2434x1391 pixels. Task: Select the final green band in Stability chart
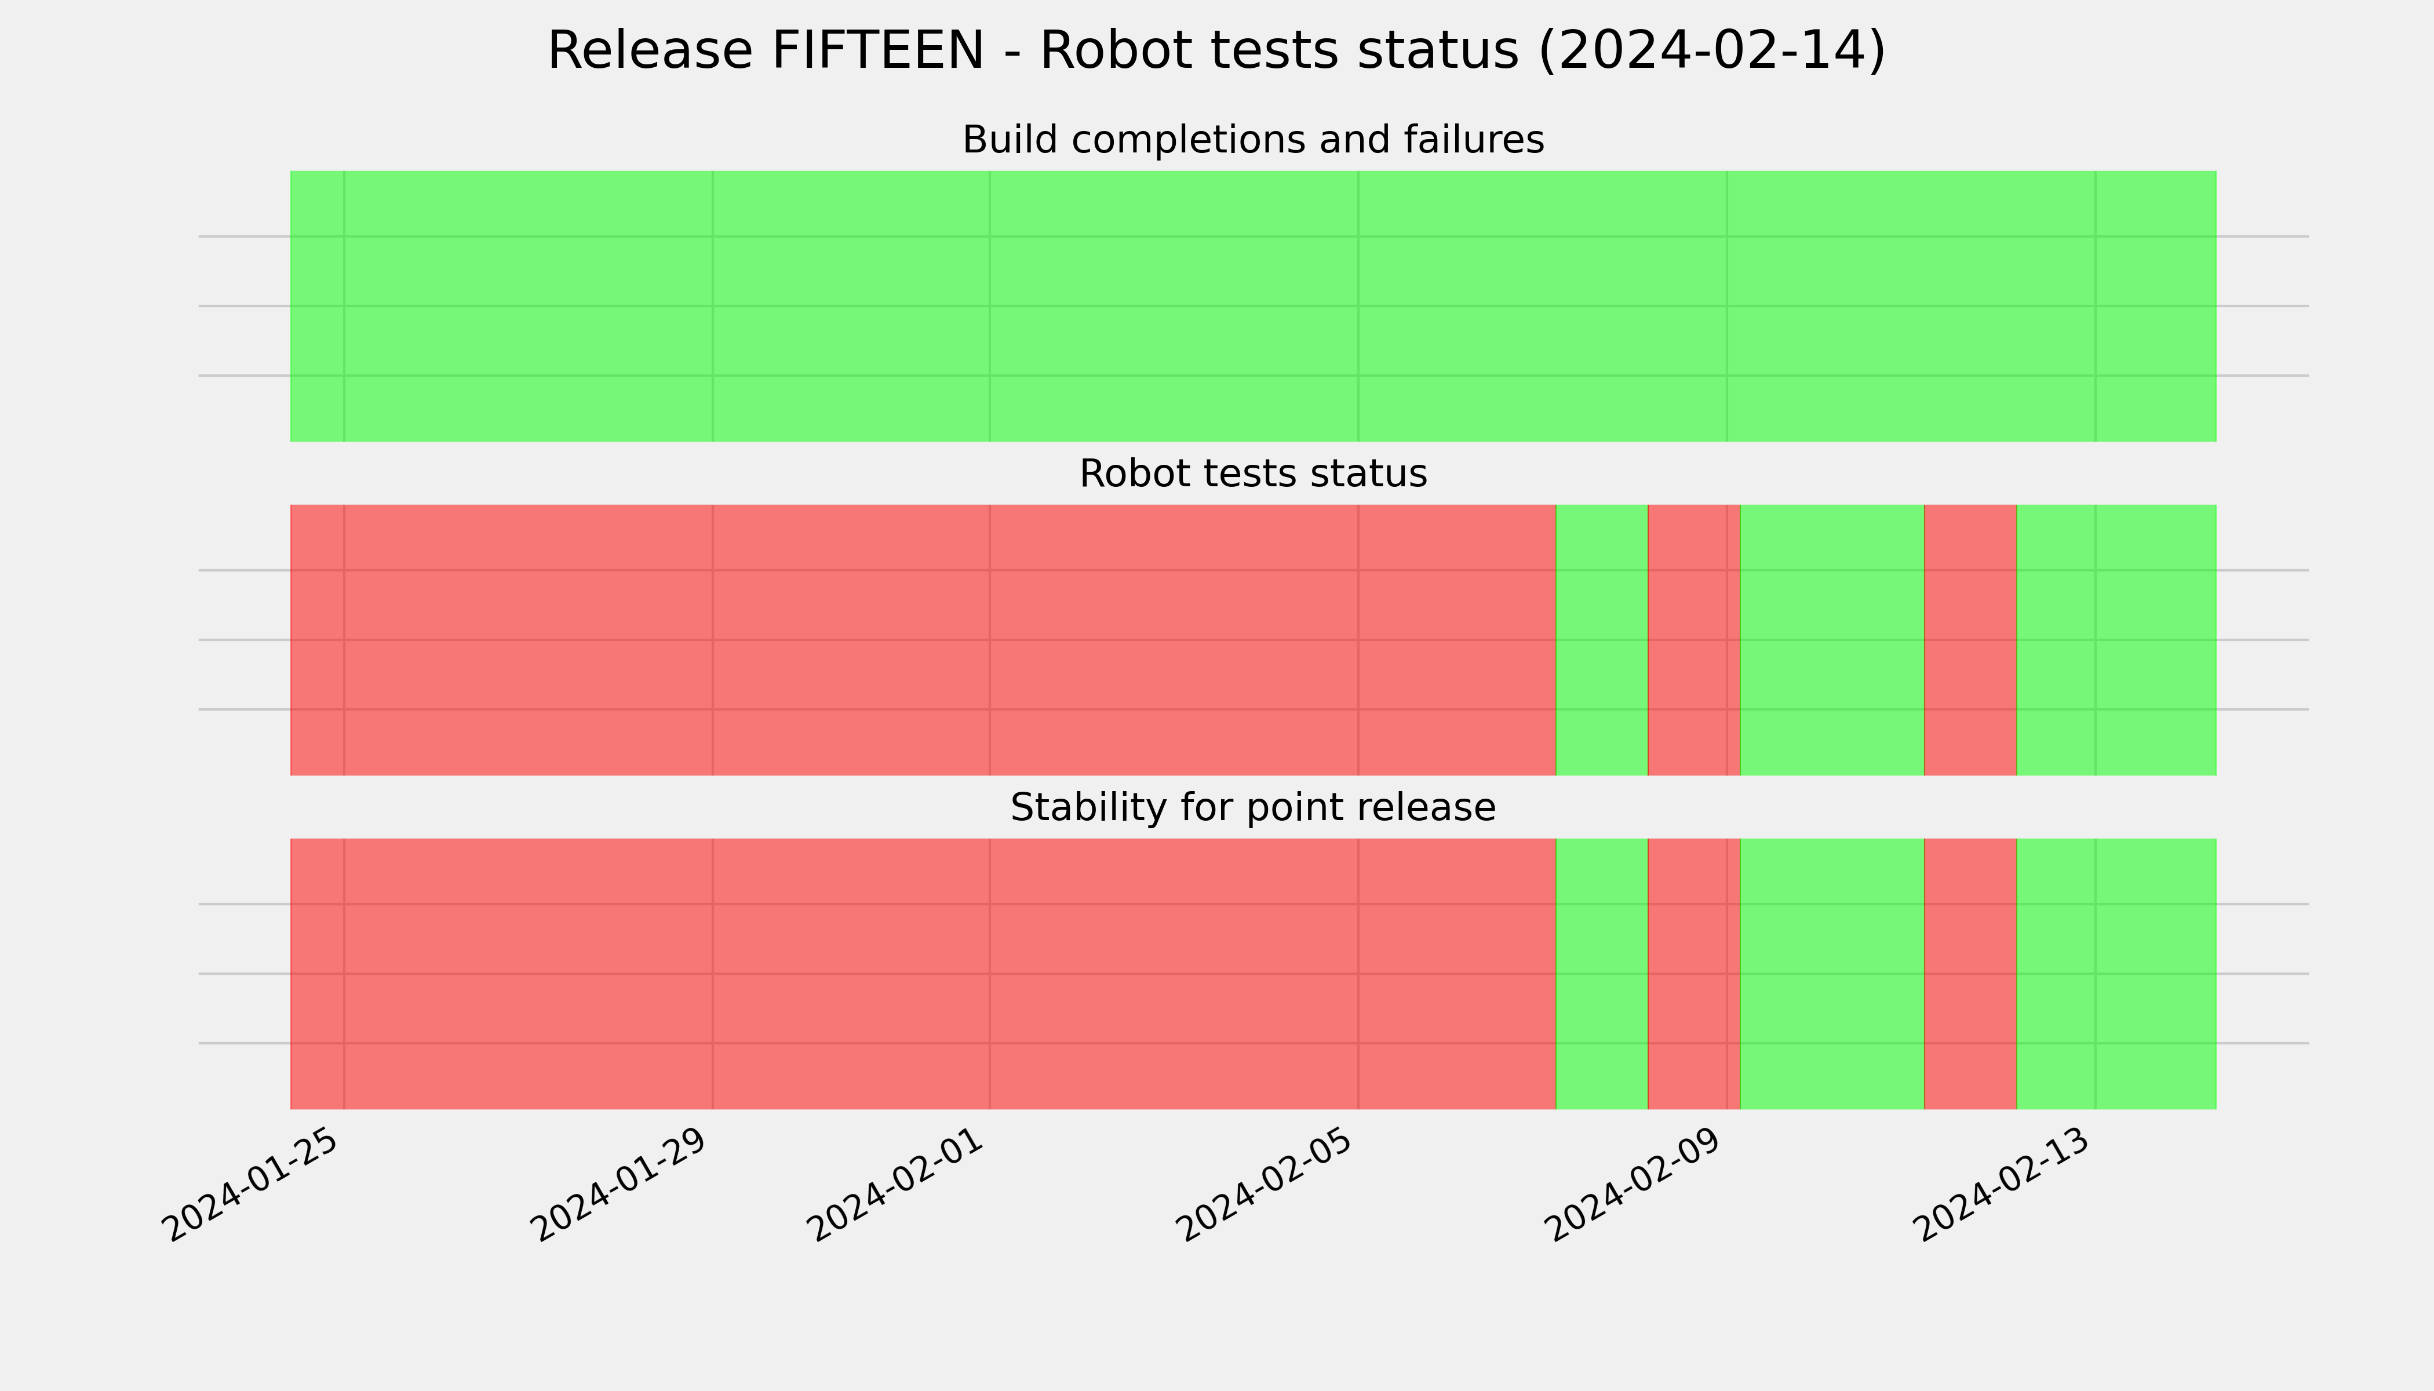click(x=2117, y=974)
